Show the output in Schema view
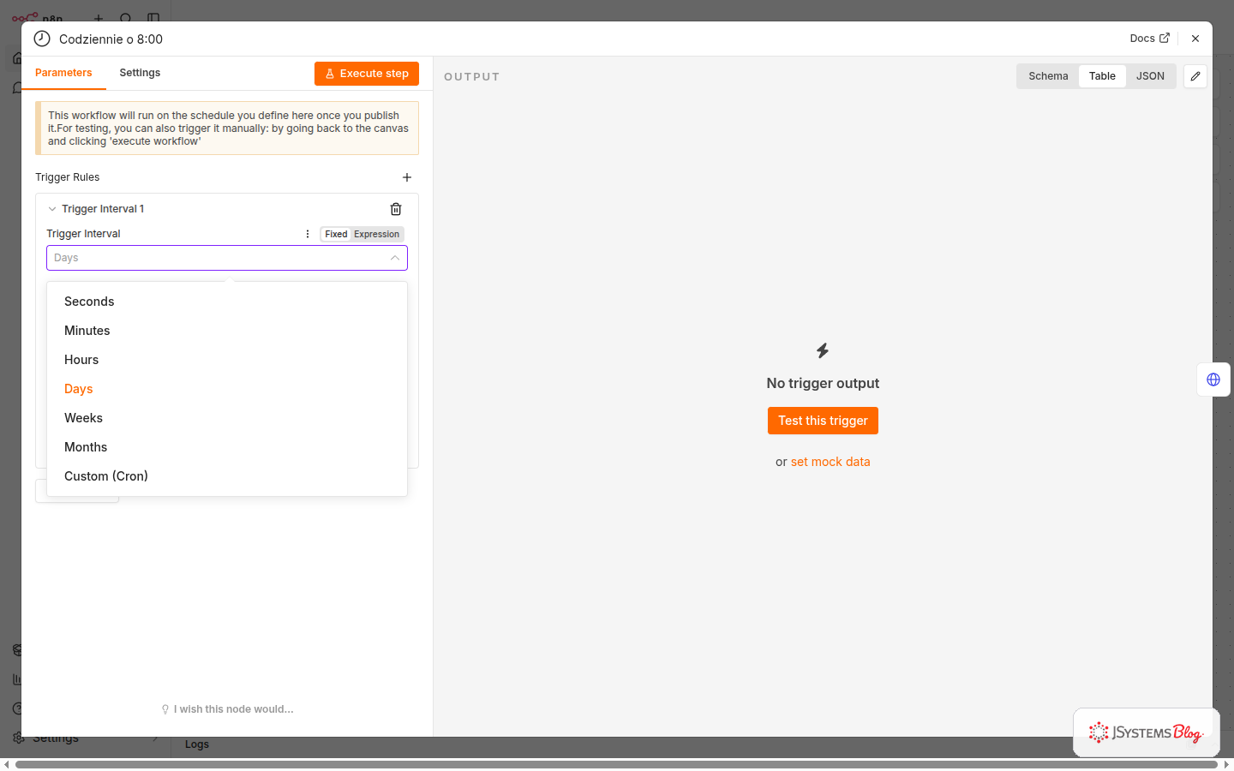The height and width of the screenshot is (771, 1234). point(1048,76)
